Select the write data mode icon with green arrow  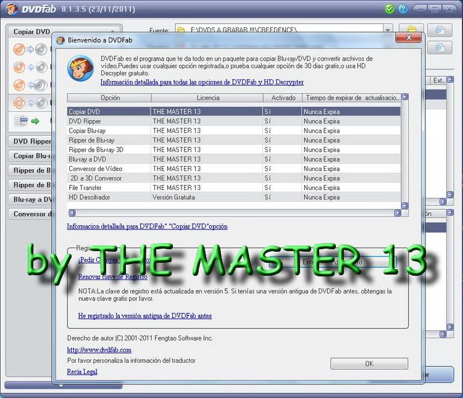coord(27,121)
